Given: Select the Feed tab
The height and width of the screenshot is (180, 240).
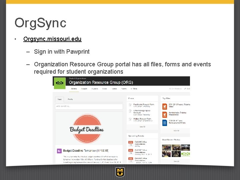Looking at the screenshot, I should point(59,99).
